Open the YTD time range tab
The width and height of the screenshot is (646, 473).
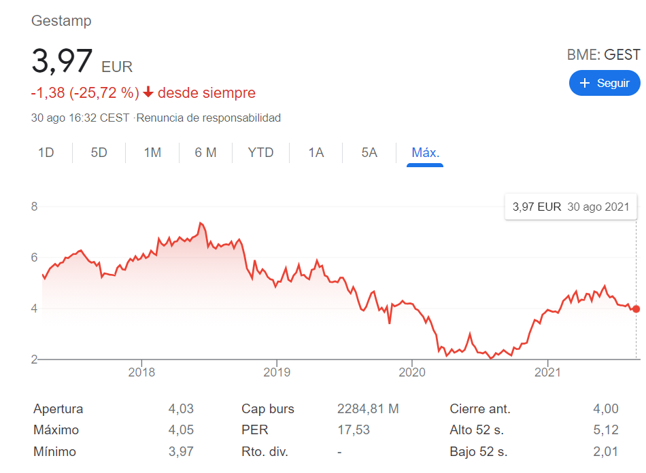pos(261,153)
